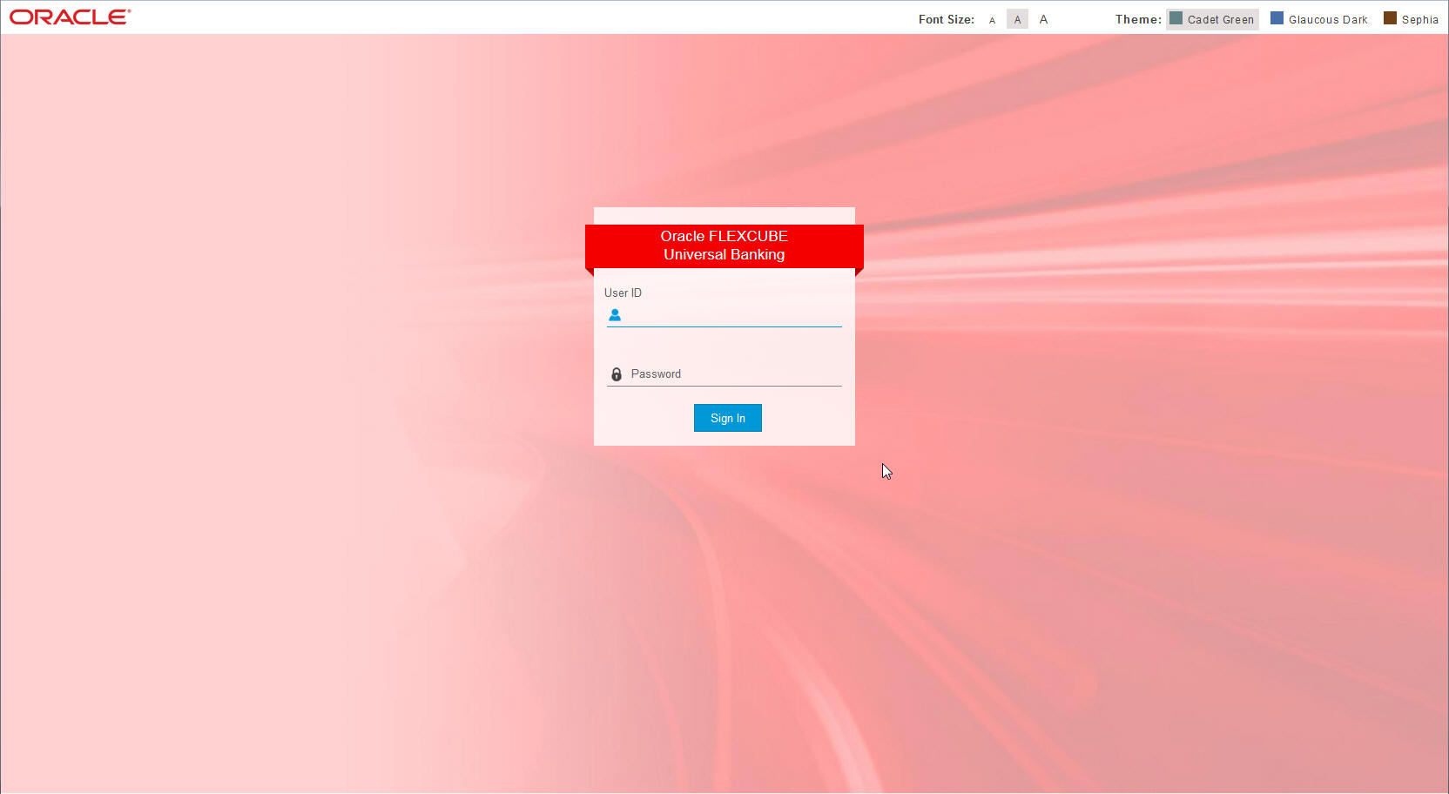The height and width of the screenshot is (794, 1449).
Task: Select the medium font size A
Action: (x=1017, y=19)
